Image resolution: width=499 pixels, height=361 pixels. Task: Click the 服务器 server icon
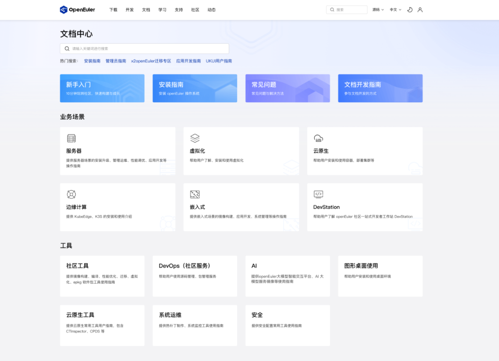(71, 139)
